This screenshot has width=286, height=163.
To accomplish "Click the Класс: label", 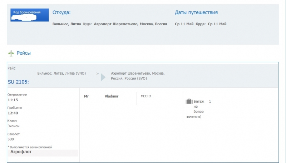I will pyautogui.click(x=12, y=121).
